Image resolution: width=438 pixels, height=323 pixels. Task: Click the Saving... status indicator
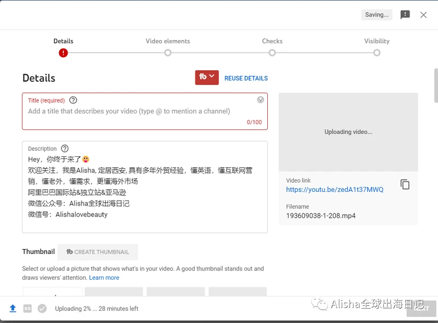tap(377, 15)
